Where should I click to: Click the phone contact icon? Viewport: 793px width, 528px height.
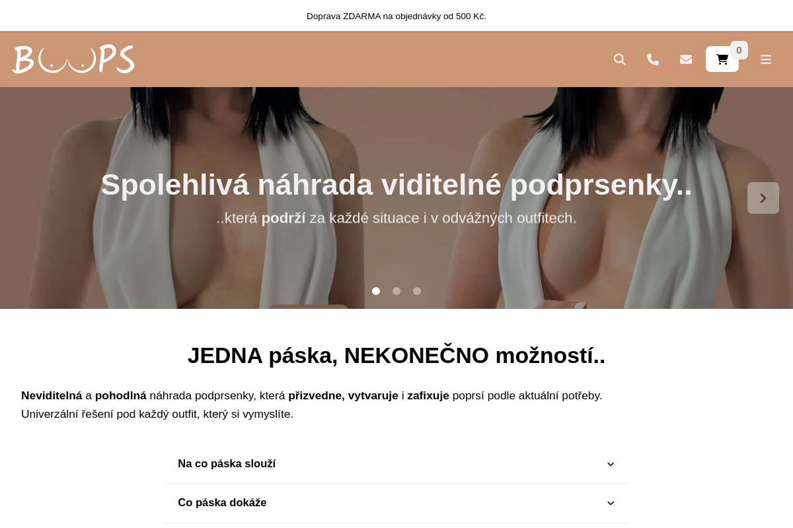point(653,59)
